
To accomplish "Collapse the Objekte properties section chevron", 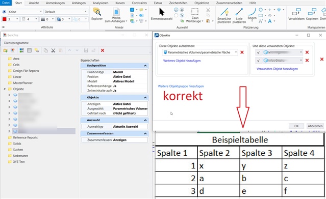I will 145,98.
